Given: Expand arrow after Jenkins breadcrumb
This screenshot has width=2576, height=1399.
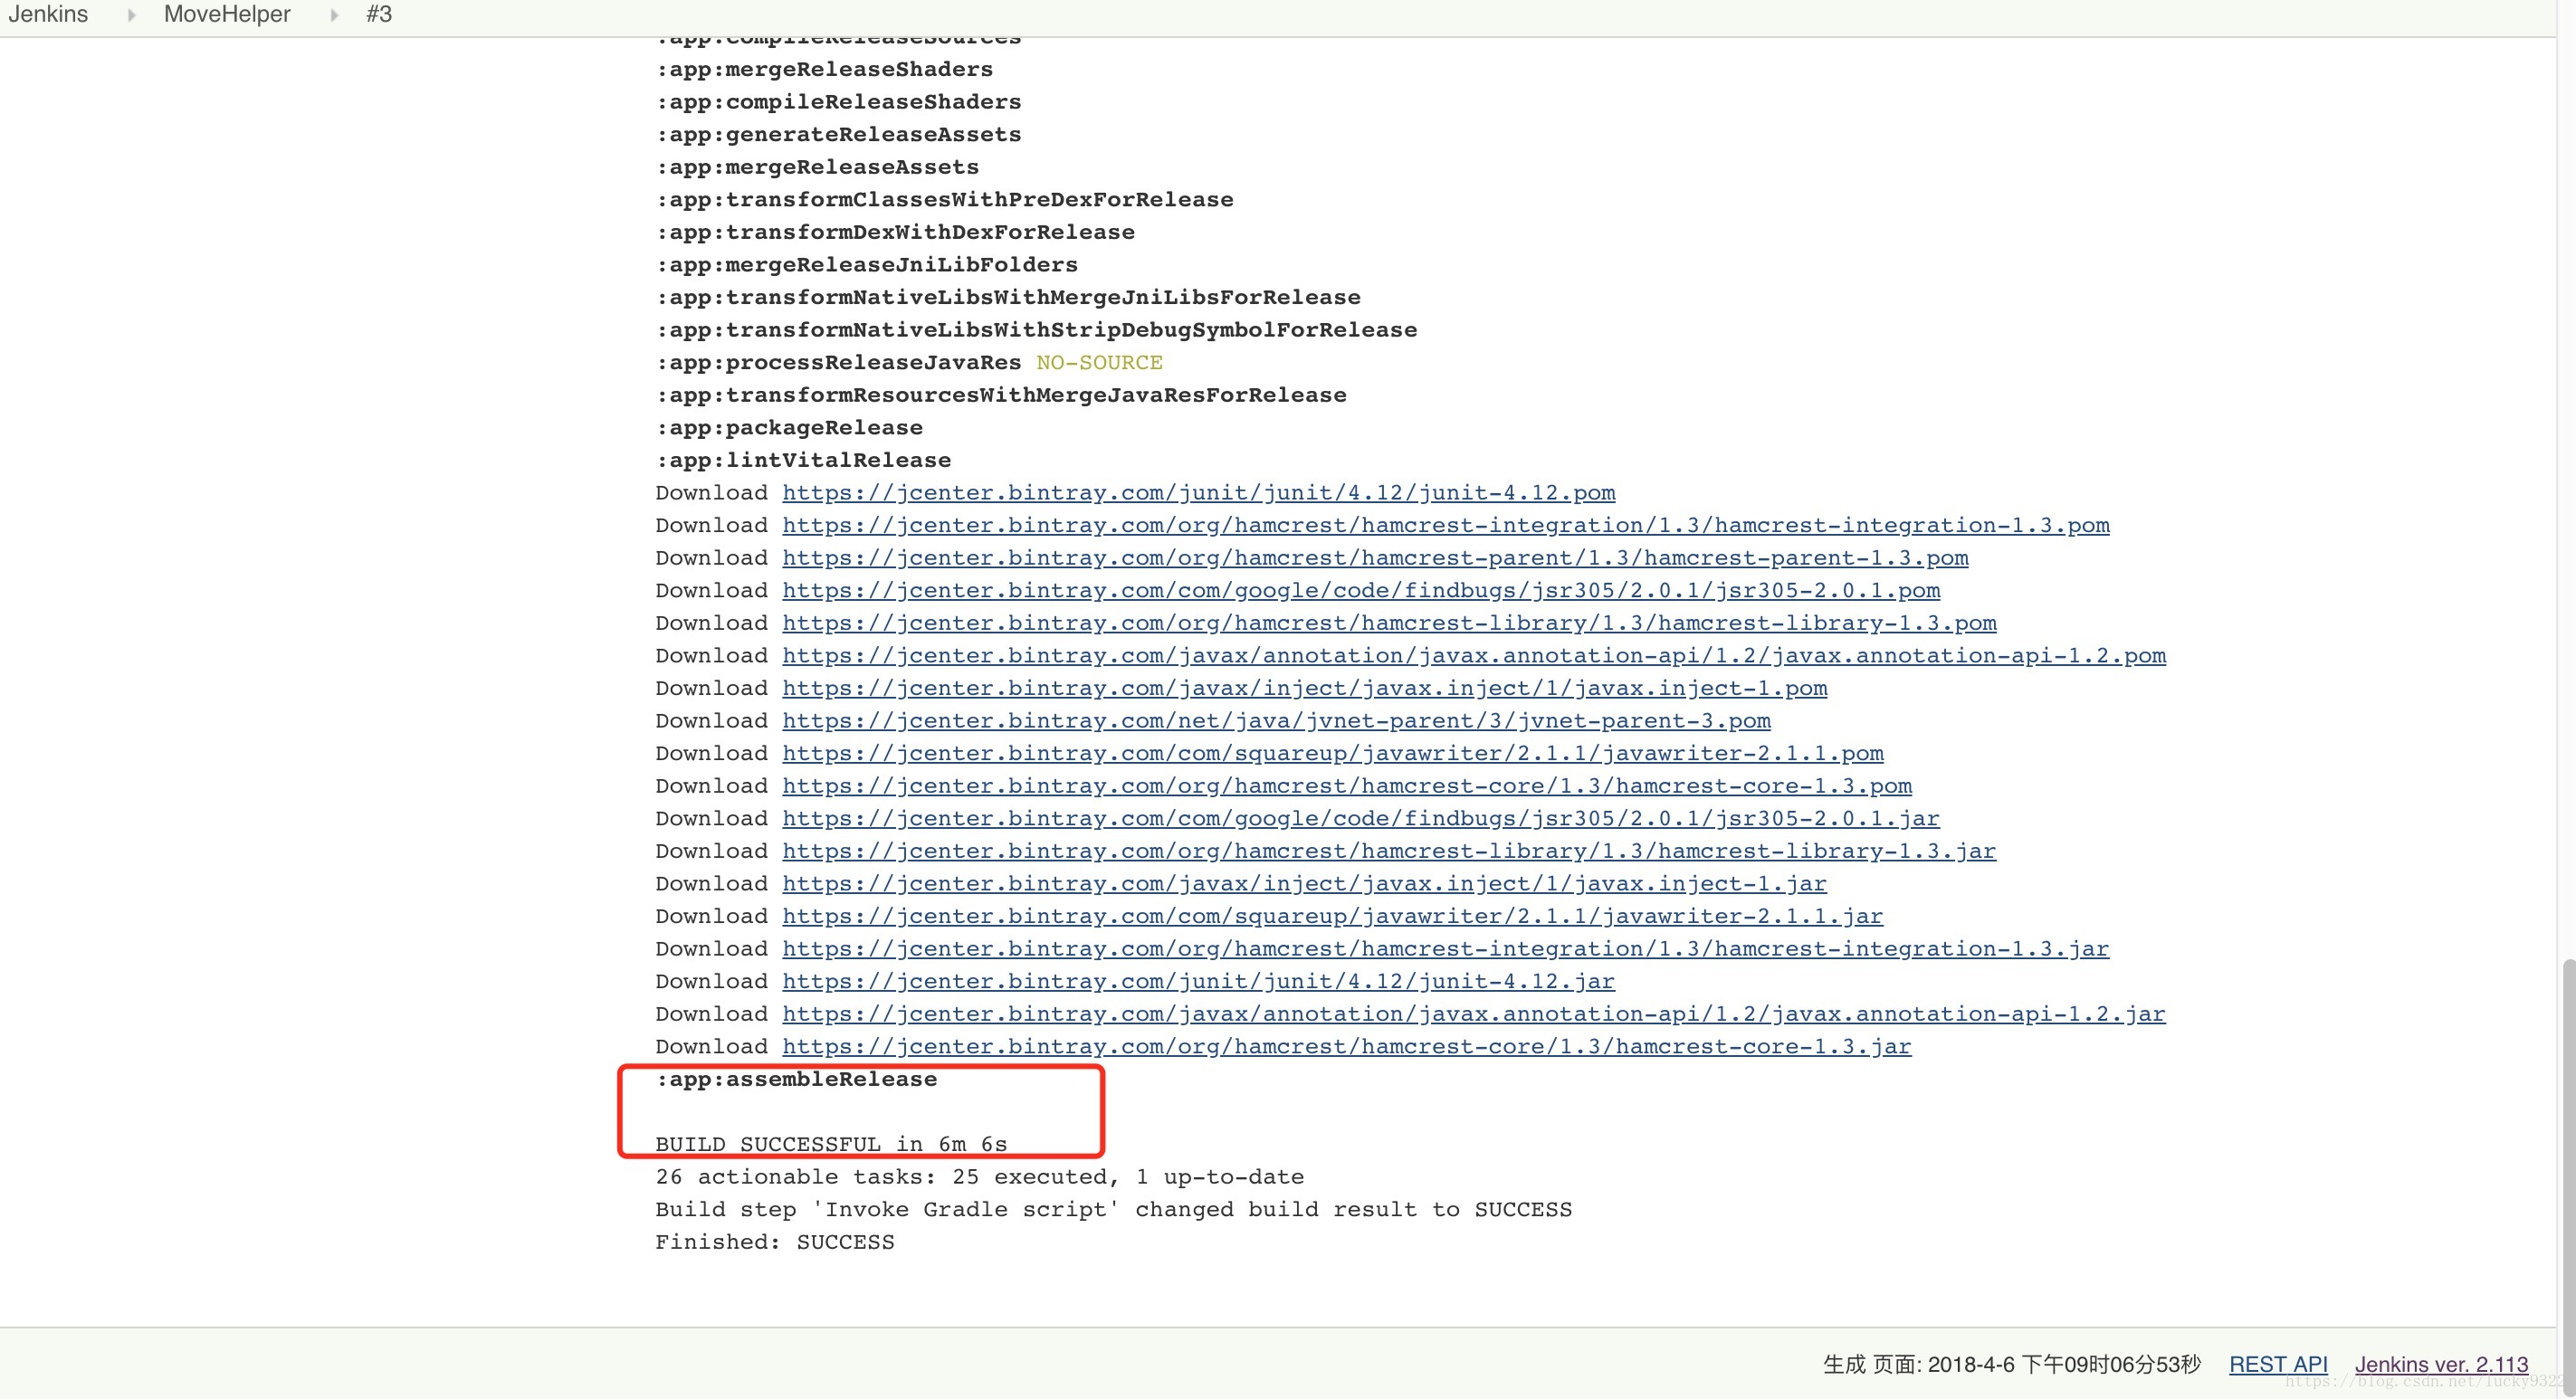Looking at the screenshot, I should point(131,15).
